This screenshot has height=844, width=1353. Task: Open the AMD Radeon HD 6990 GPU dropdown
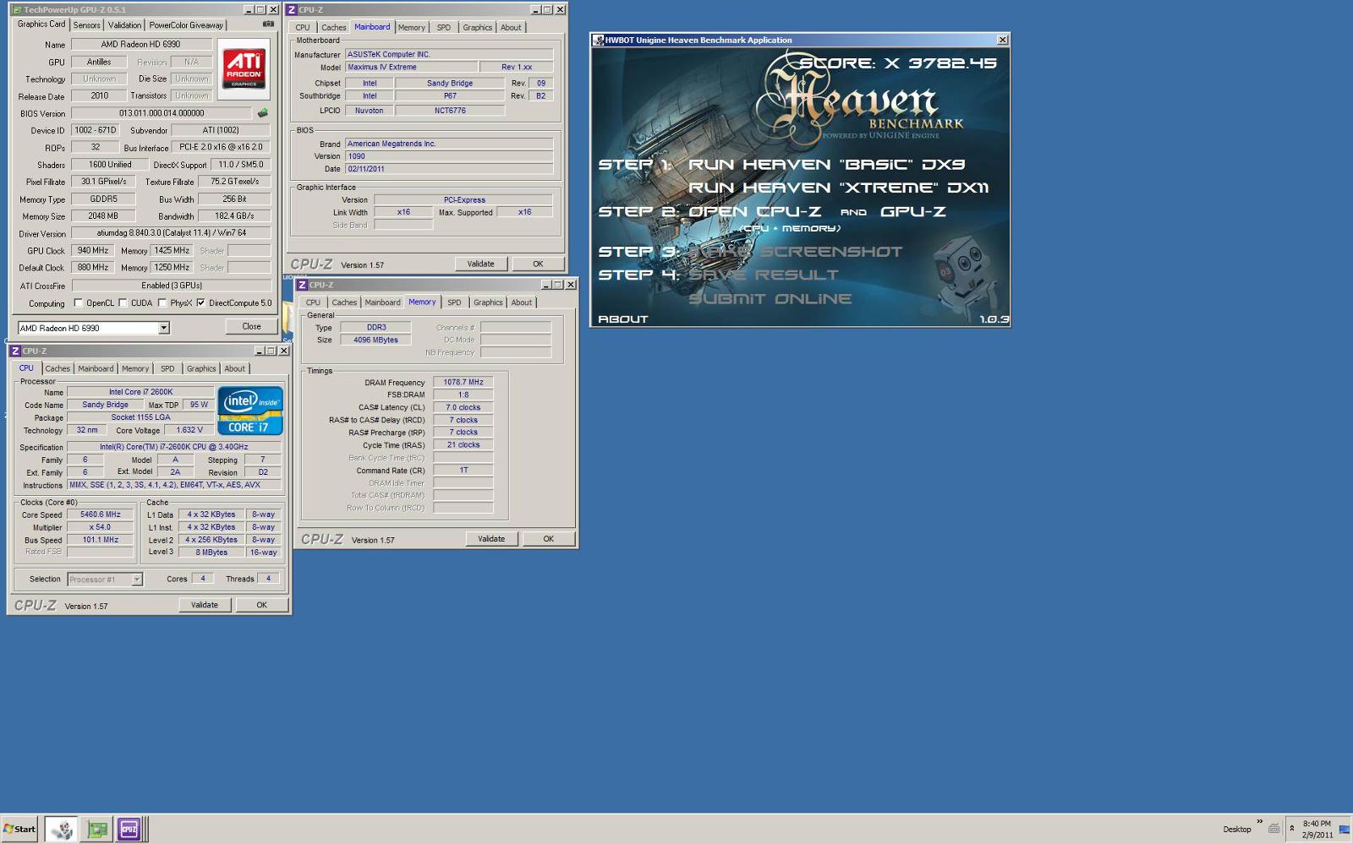164,328
